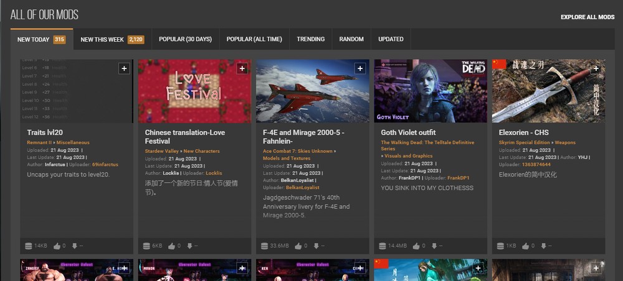Open Ace Combat 7: Skies Unknown link
Screen dimensions: 623x281
click(x=298, y=151)
